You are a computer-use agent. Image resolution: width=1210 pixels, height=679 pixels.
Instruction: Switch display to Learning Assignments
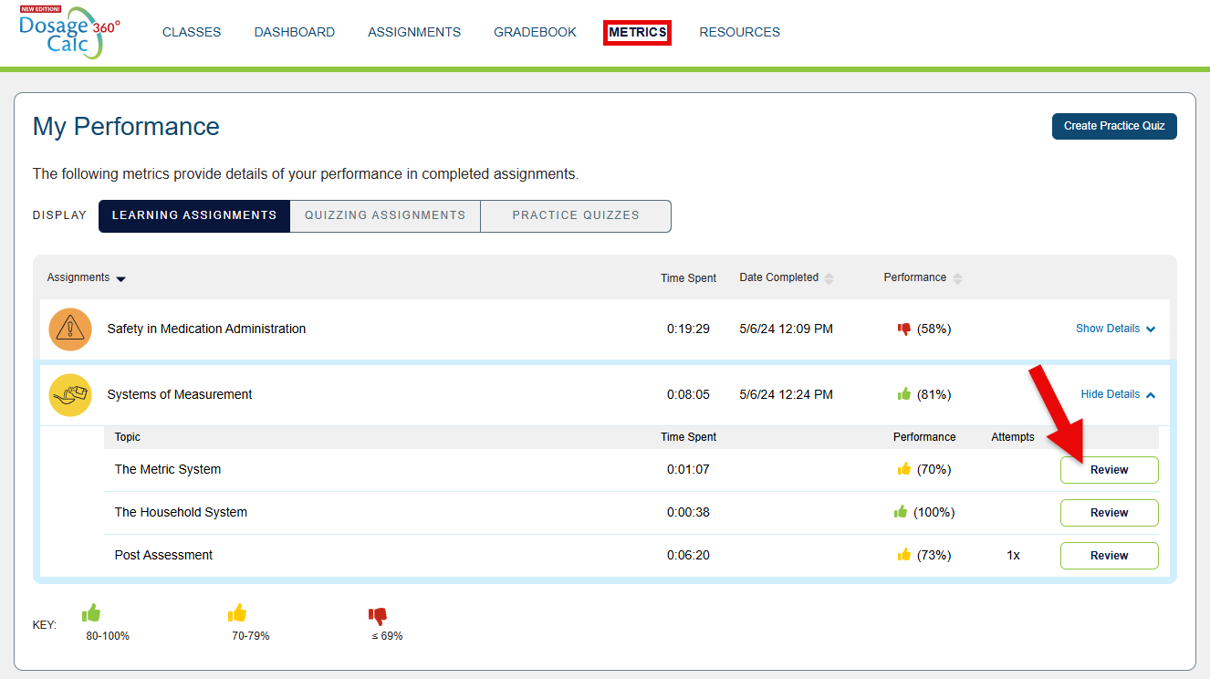tap(194, 216)
